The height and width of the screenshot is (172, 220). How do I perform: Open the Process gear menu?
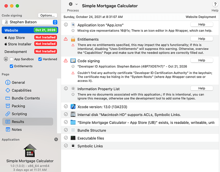point(71,4)
